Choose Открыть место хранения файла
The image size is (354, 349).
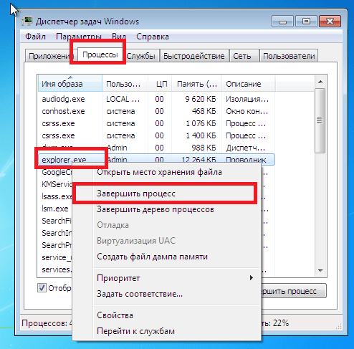pyautogui.click(x=159, y=172)
